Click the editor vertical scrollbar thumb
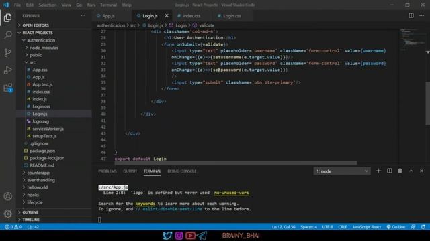 point(427,103)
